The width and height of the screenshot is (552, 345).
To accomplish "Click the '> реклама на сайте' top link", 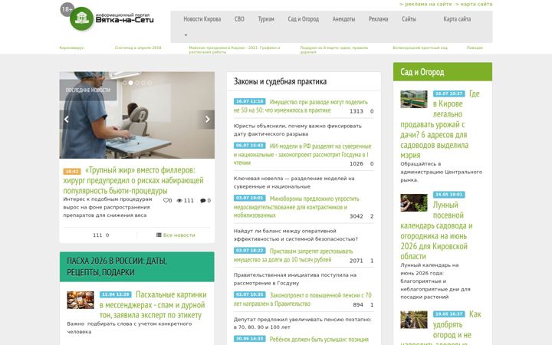I will (x=426, y=5).
